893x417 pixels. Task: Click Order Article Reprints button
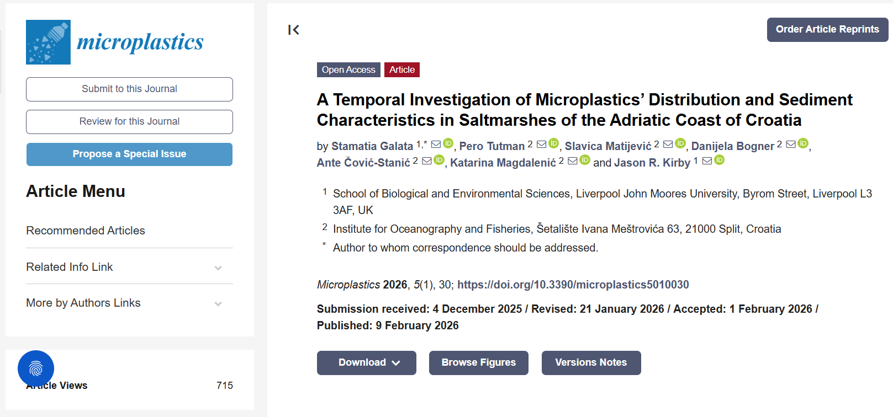pos(827,30)
